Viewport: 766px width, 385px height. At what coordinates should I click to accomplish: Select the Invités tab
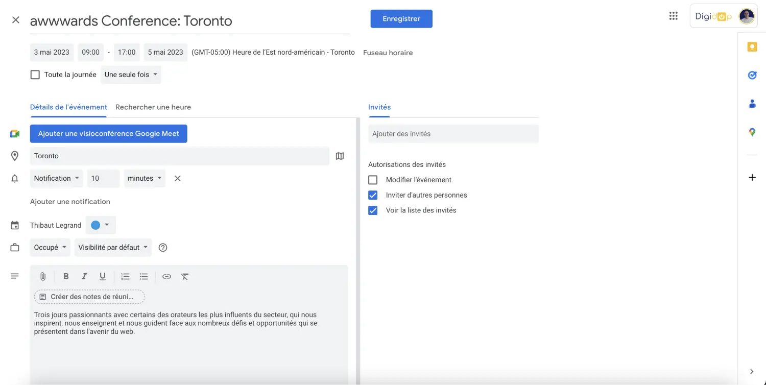(379, 107)
